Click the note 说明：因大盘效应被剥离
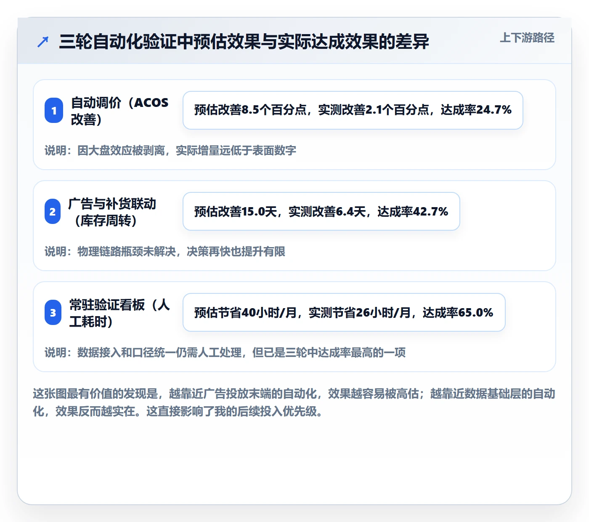 click(170, 150)
